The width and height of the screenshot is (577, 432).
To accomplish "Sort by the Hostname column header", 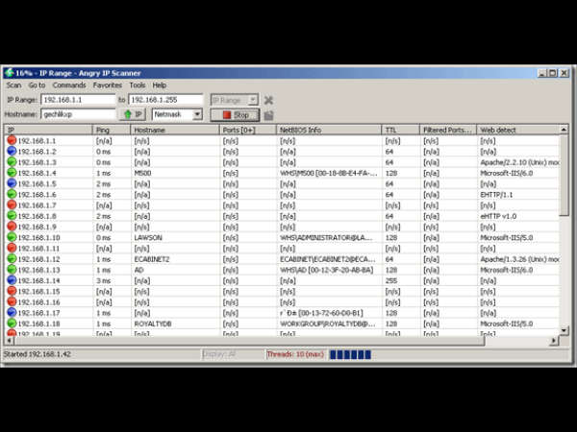I will 175,130.
